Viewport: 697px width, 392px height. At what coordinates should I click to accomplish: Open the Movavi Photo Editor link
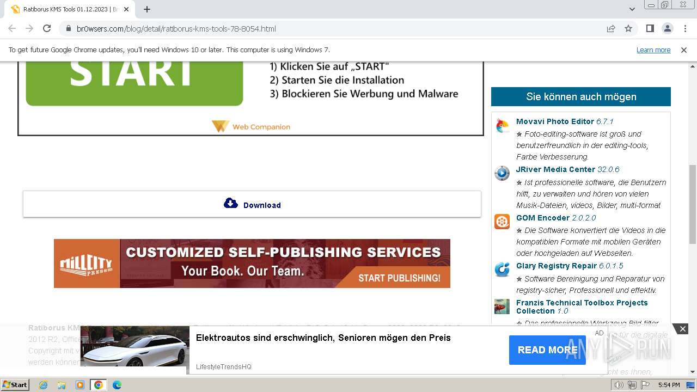(x=555, y=121)
